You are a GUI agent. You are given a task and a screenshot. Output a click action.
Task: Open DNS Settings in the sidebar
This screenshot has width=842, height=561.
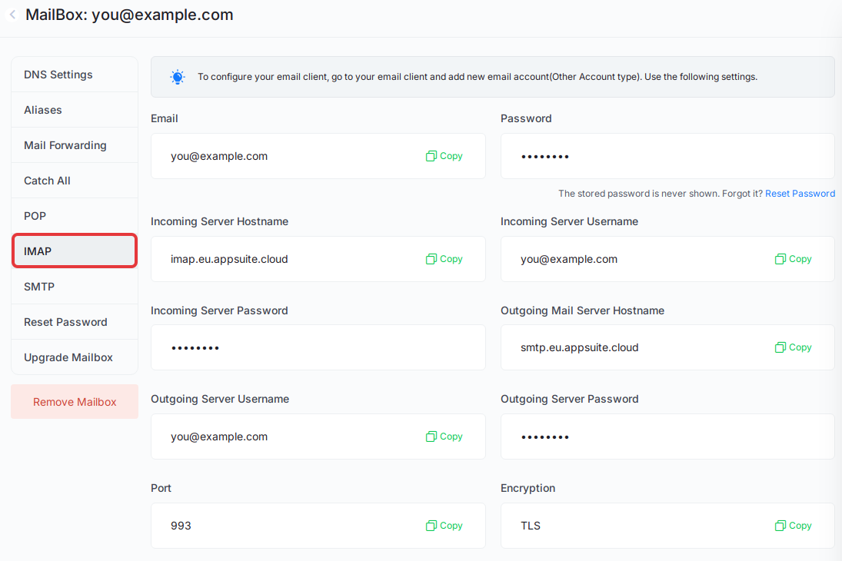click(75, 75)
